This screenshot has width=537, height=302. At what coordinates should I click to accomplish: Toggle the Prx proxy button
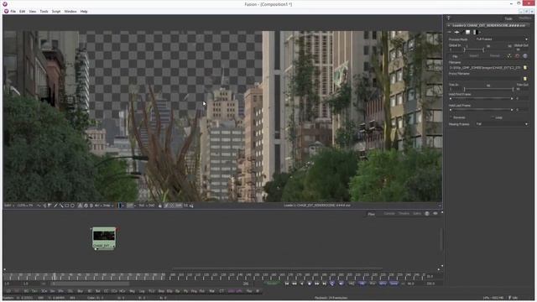click(x=372, y=284)
